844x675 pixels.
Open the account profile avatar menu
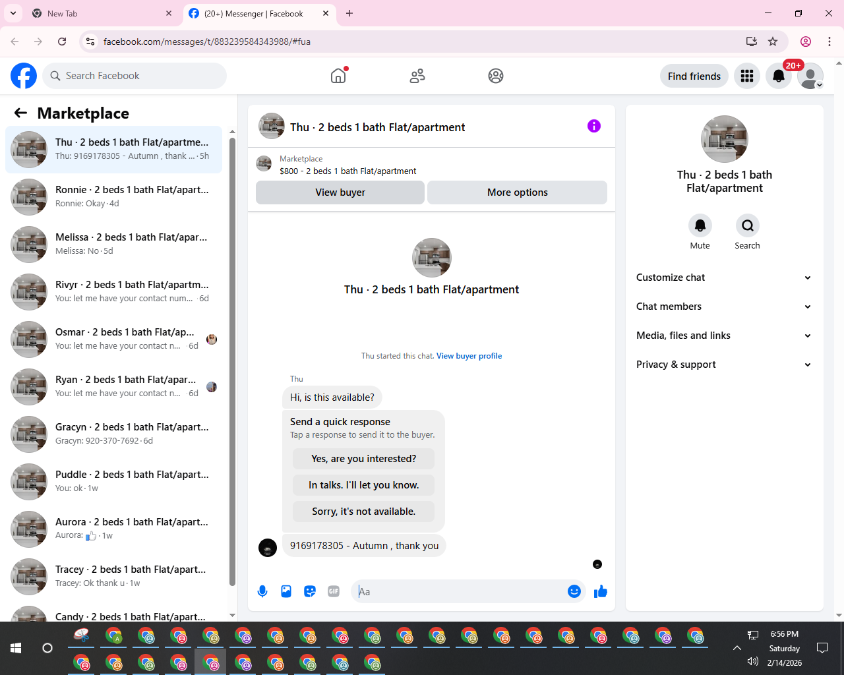(810, 76)
